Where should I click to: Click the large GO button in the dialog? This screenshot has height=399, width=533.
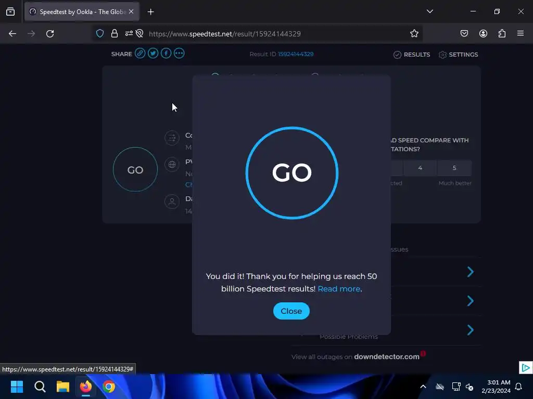pyautogui.click(x=291, y=172)
